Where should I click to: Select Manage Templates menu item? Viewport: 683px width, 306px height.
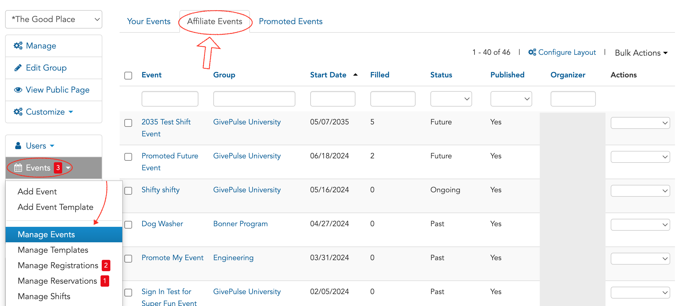click(x=53, y=250)
